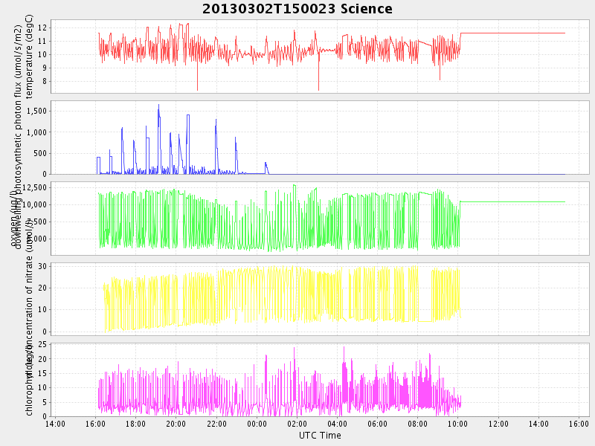Viewport: 595px width, 446px height.
Task: Select the "22:00" time tick label
Action: click(216, 424)
